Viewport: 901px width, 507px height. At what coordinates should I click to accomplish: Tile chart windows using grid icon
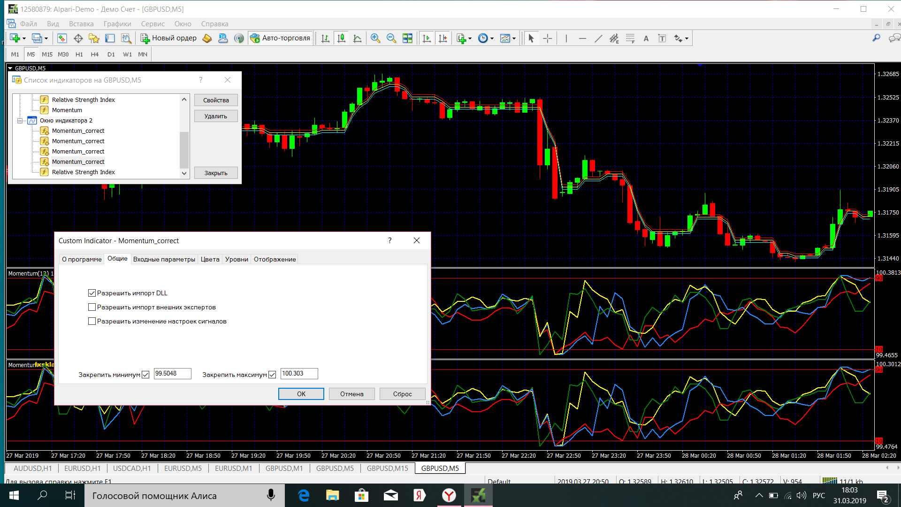[407, 38]
